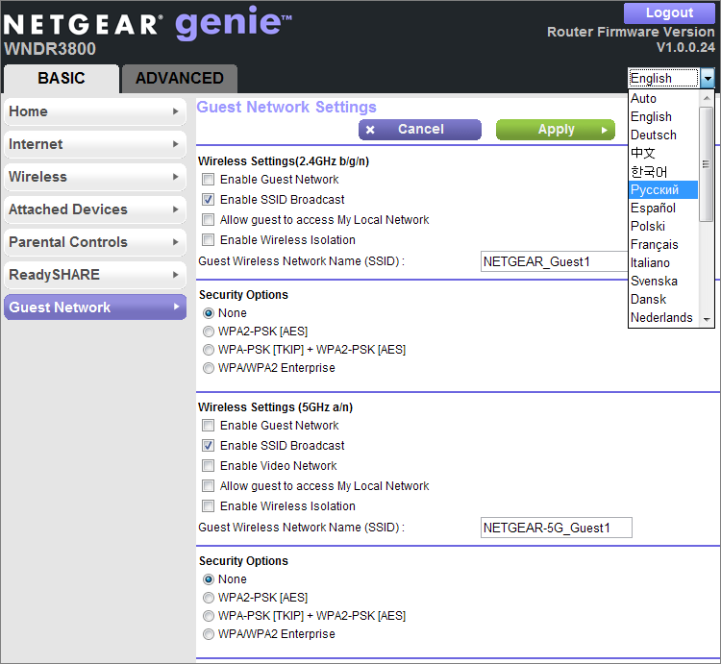This screenshot has width=721, height=664.
Task: Select None security for 2.4GHz
Action: pos(209,313)
